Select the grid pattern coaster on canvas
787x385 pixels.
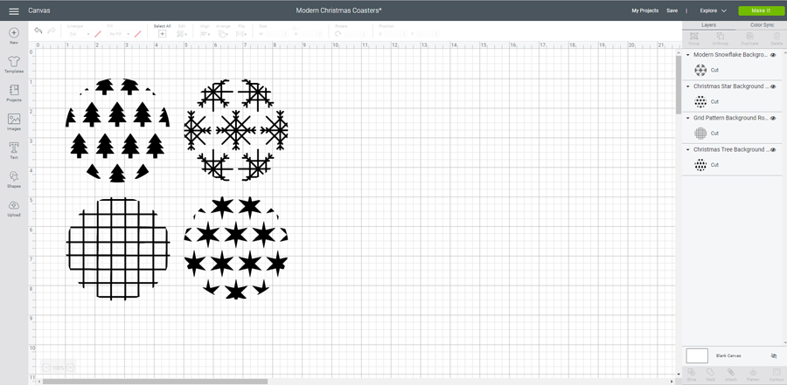tap(118, 249)
